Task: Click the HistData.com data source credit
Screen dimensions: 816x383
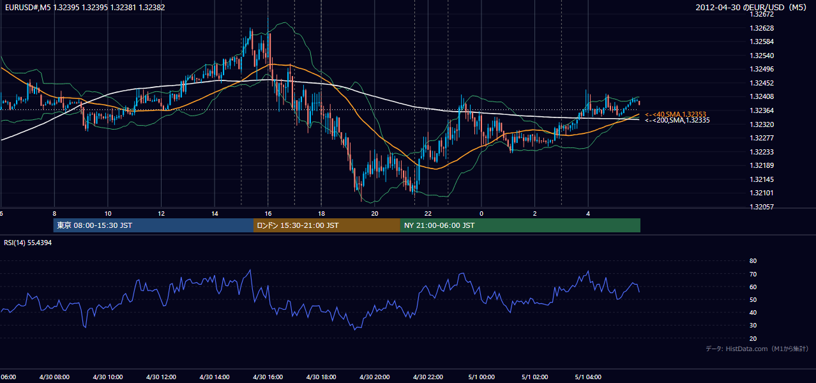Action: point(757,349)
